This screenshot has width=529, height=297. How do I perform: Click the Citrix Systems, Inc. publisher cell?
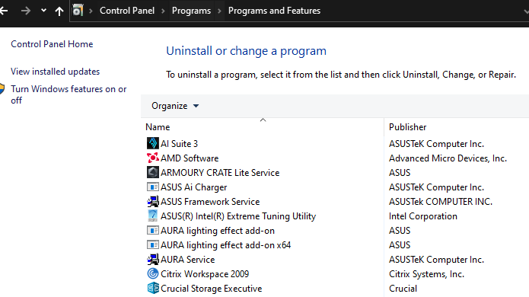426,274
